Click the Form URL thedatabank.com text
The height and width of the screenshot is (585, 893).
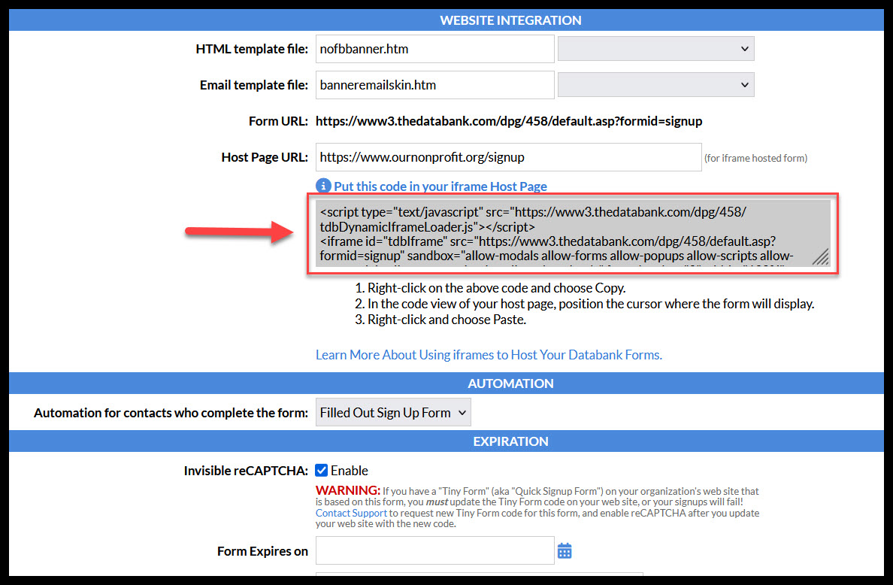coord(509,121)
